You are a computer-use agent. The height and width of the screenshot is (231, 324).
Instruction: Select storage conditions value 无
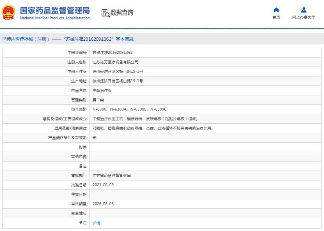tap(94, 138)
